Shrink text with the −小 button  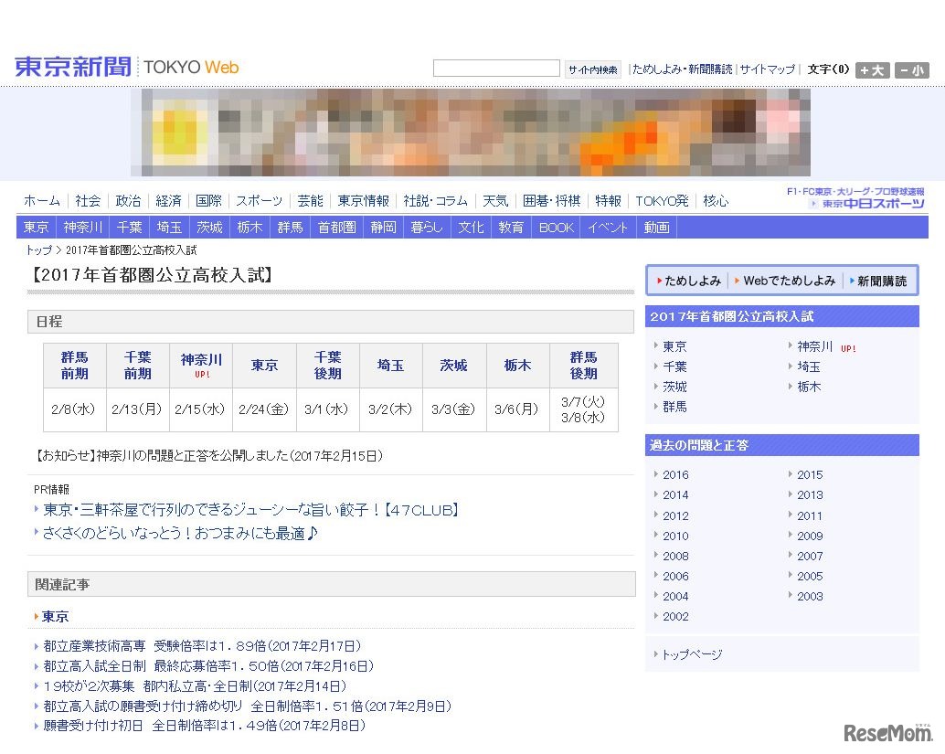(x=911, y=69)
